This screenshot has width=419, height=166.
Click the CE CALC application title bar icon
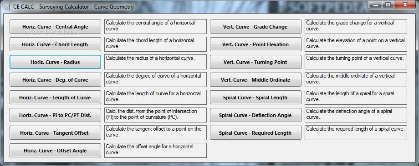[7, 7]
